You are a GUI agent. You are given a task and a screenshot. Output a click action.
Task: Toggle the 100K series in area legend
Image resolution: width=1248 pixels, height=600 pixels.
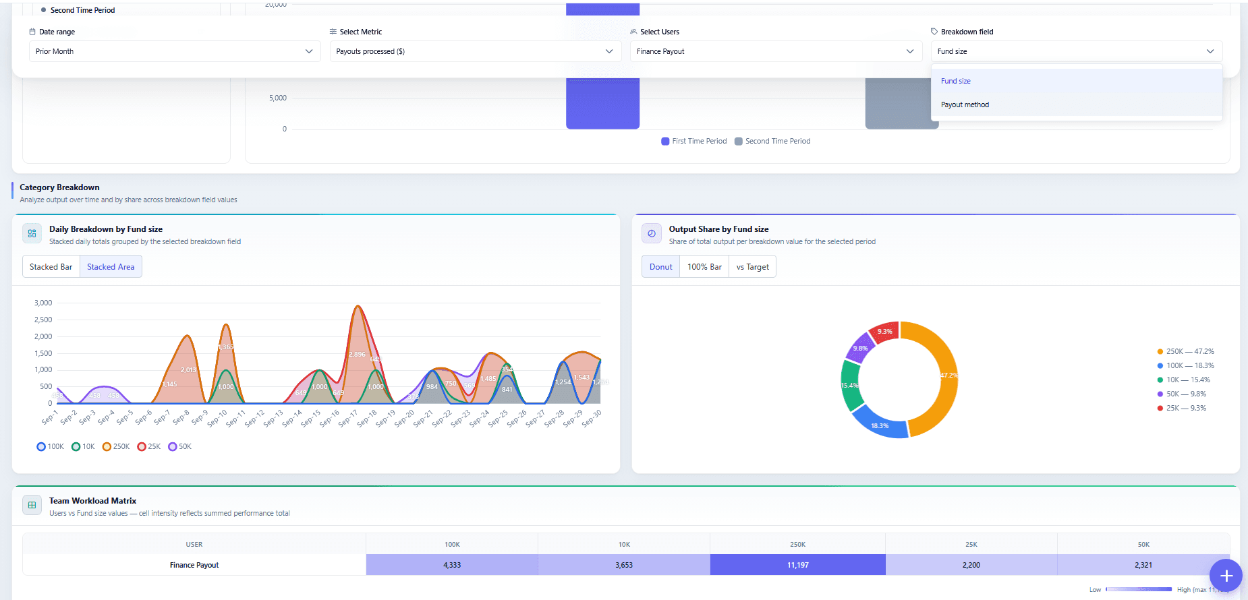[51, 446]
